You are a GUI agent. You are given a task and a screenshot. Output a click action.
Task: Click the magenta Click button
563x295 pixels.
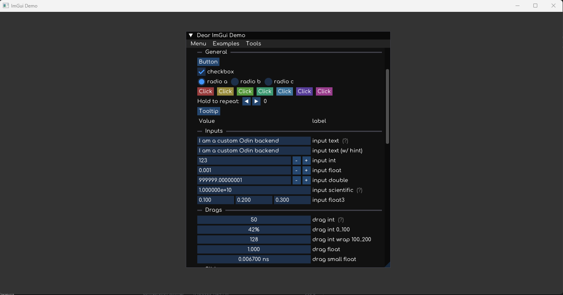click(x=324, y=91)
